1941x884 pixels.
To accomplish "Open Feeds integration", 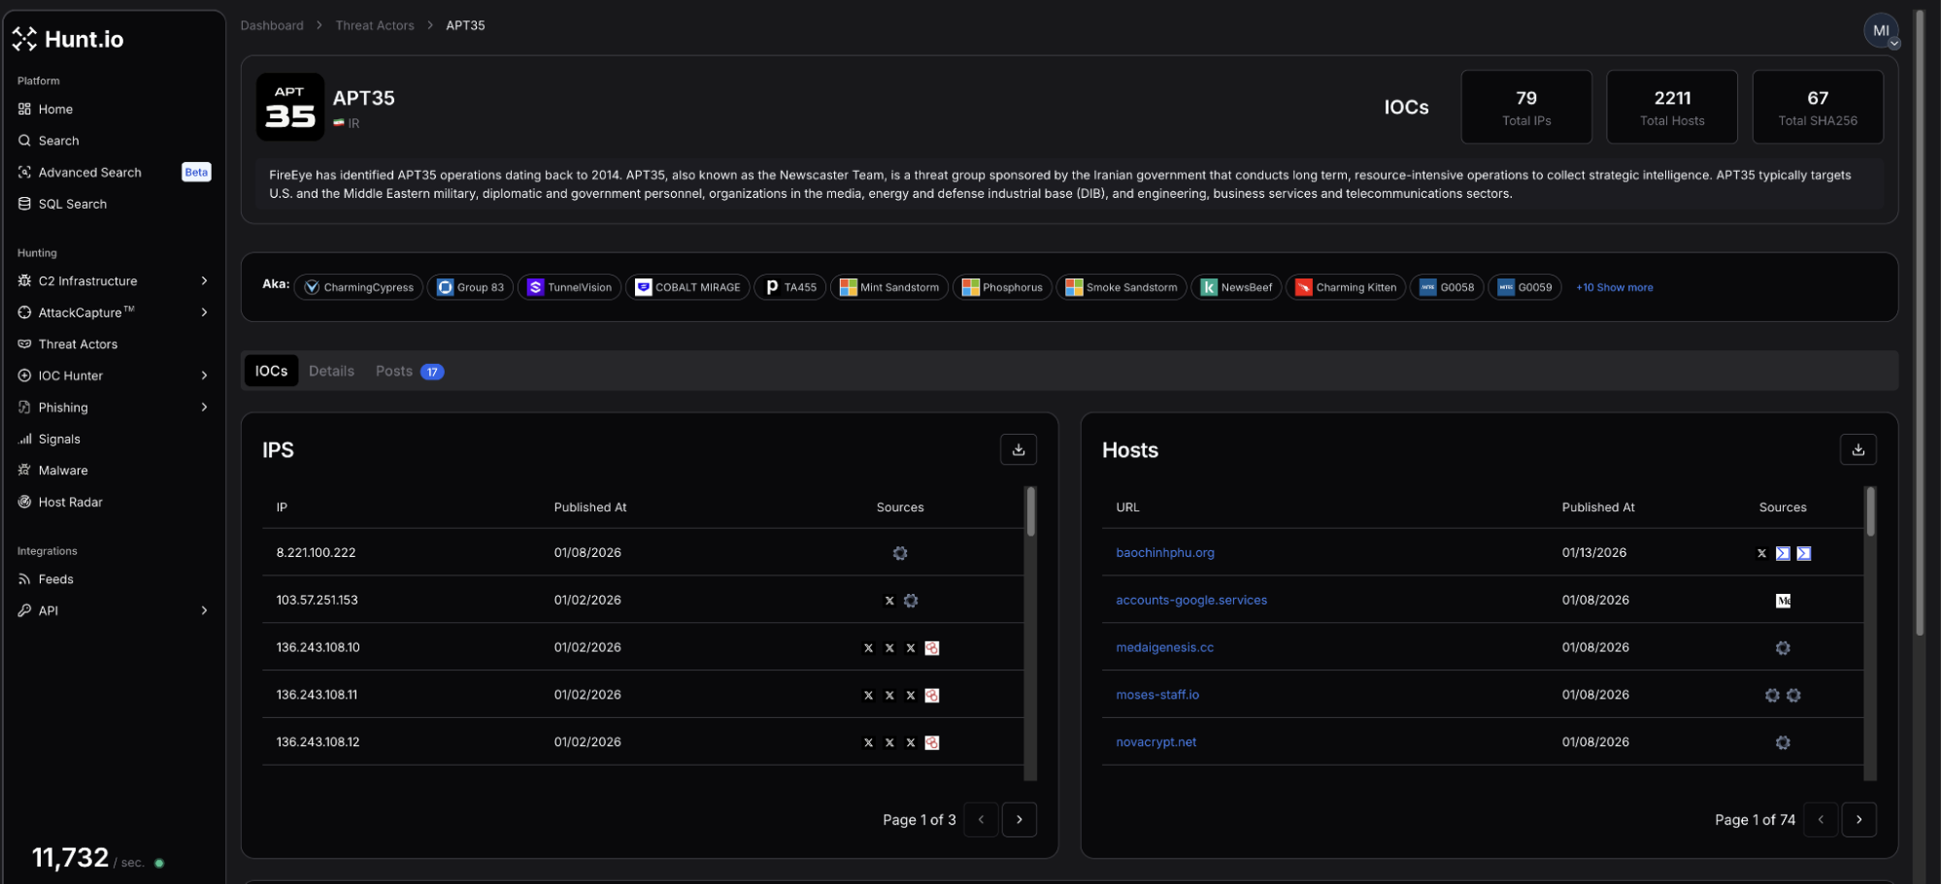I will [55, 579].
